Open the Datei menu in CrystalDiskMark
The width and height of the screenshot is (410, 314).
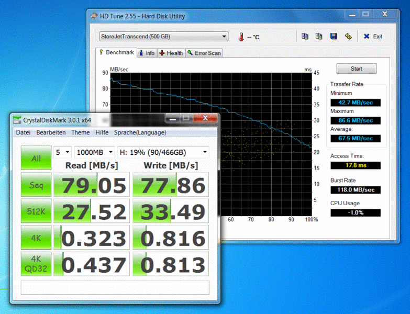[x=23, y=132]
